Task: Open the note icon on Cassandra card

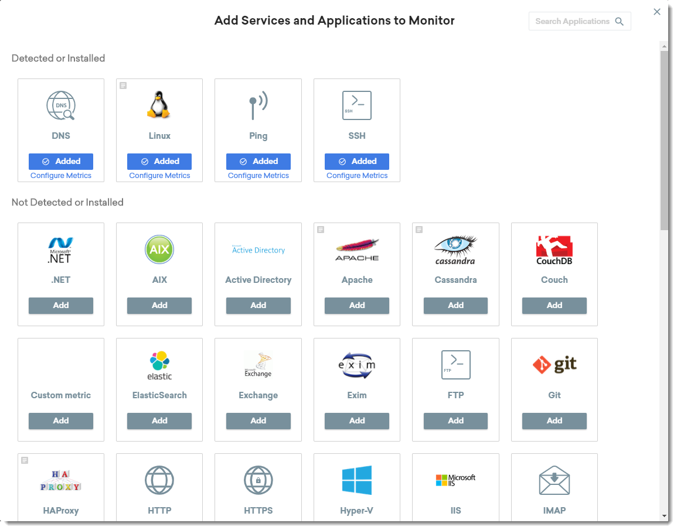Action: tap(419, 230)
